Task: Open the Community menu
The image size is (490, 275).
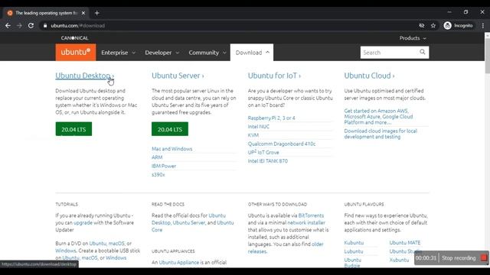Action: click(207, 53)
